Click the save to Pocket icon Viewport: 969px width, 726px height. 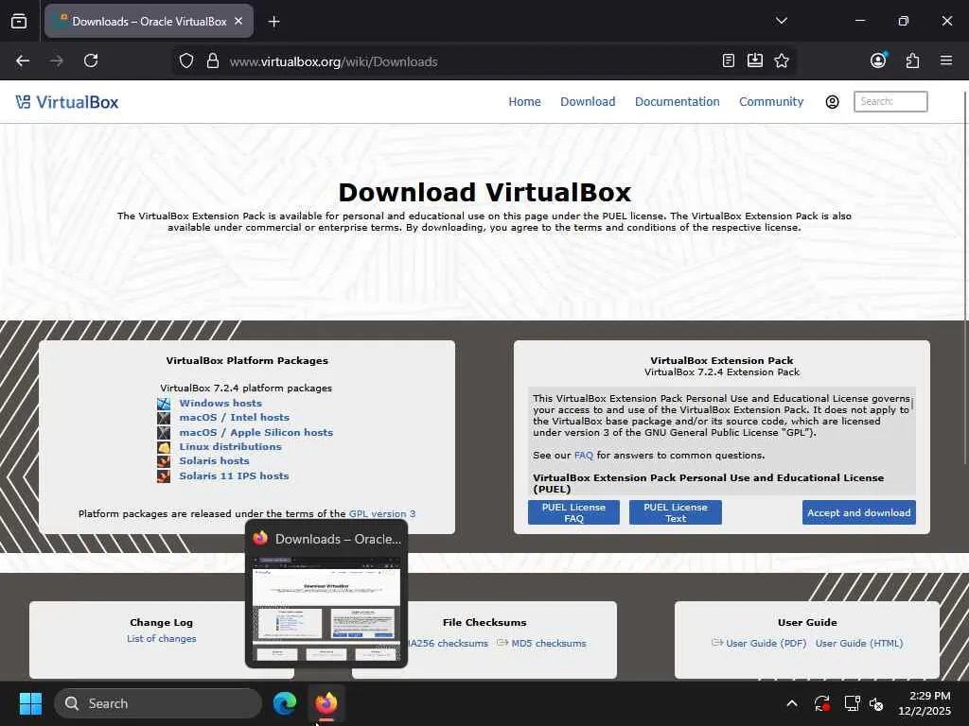pos(754,60)
